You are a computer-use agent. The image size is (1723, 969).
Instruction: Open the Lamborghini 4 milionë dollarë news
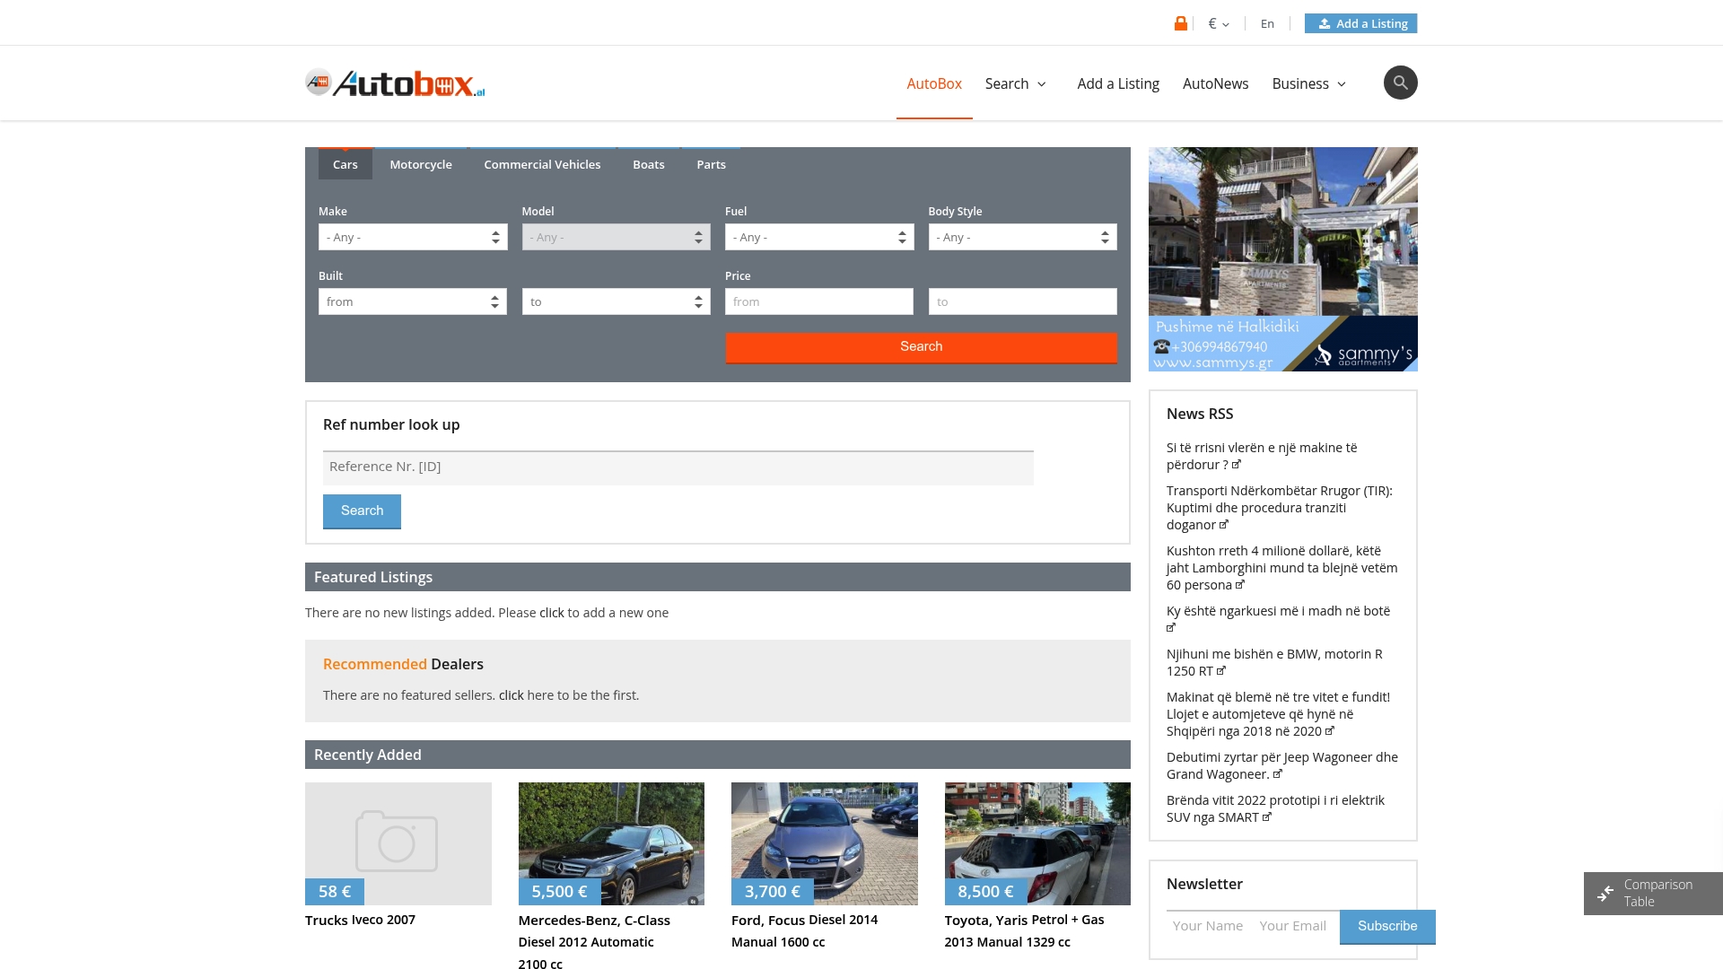(x=1281, y=568)
